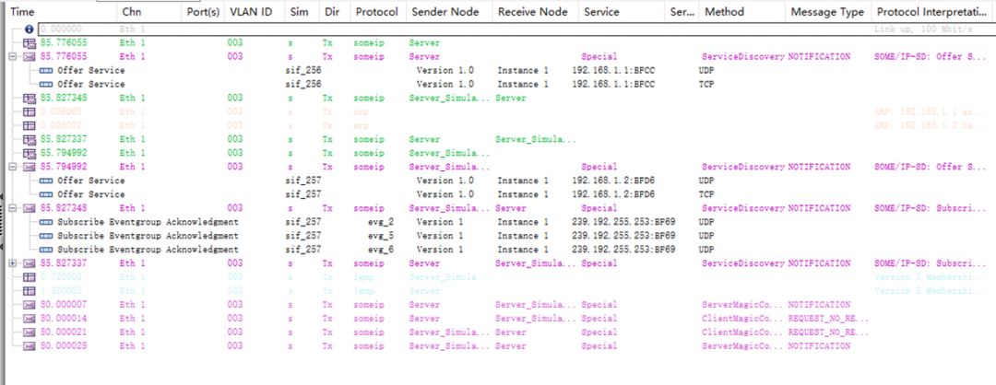Collapse the magenta 85.776055 Offer Service message
Viewport: 996px width, 385px height.
pyautogui.click(x=13, y=56)
